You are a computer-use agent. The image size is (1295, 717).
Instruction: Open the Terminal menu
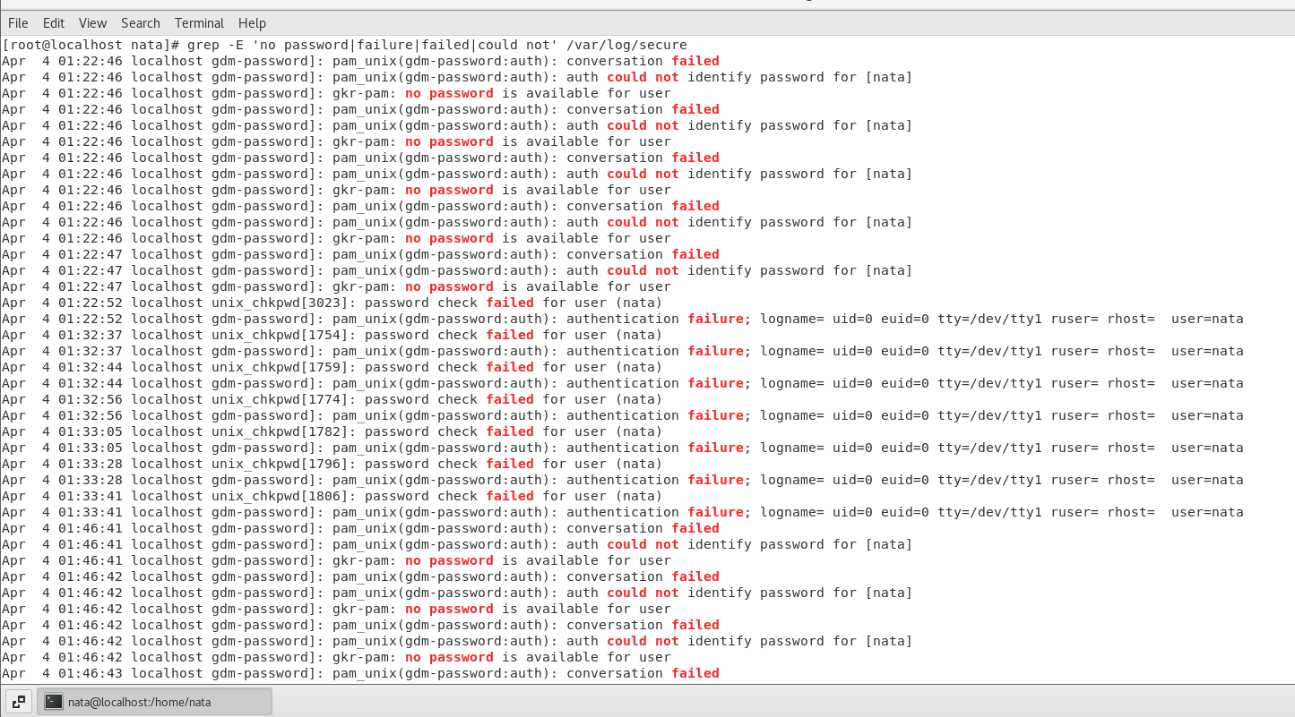200,23
